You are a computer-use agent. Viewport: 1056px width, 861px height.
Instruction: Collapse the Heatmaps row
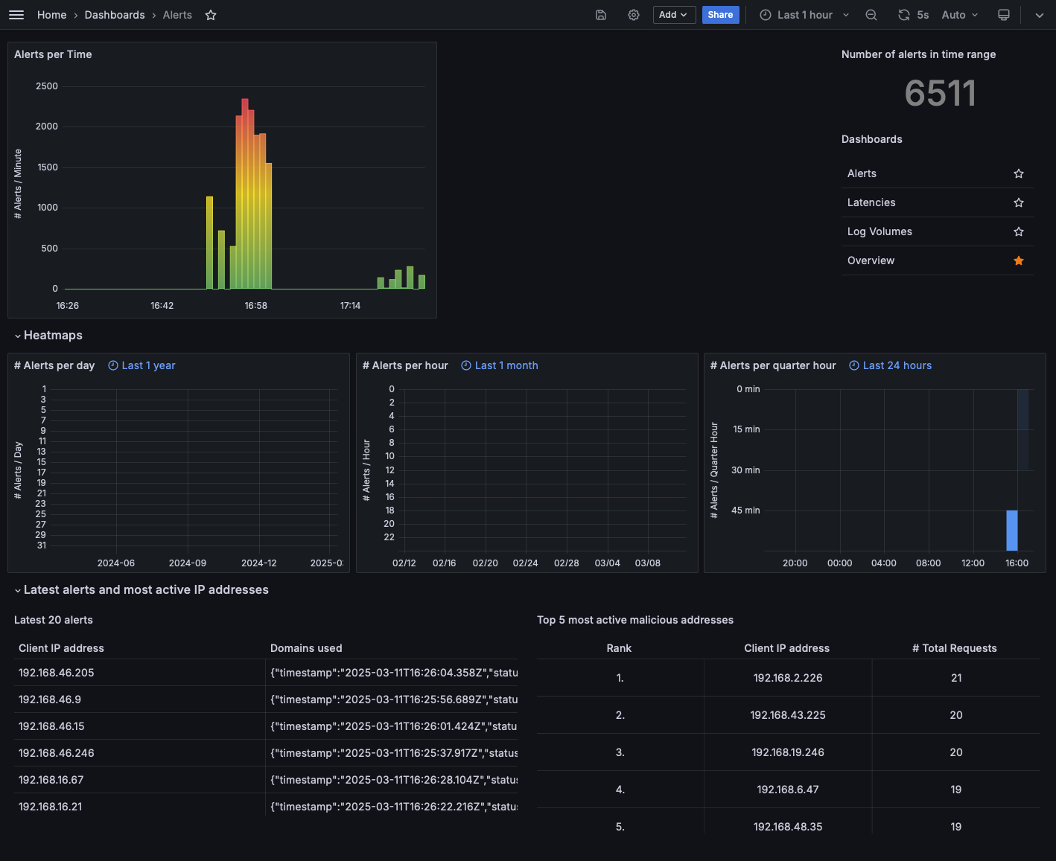tap(48, 336)
